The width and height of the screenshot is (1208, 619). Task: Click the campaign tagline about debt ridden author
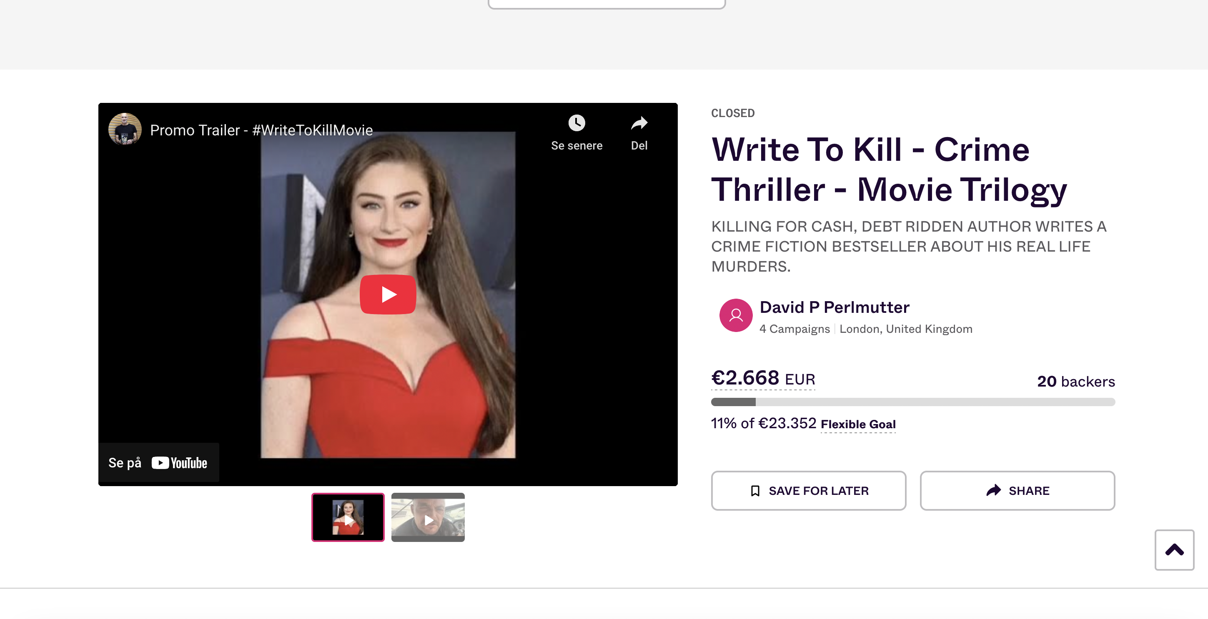tap(909, 247)
